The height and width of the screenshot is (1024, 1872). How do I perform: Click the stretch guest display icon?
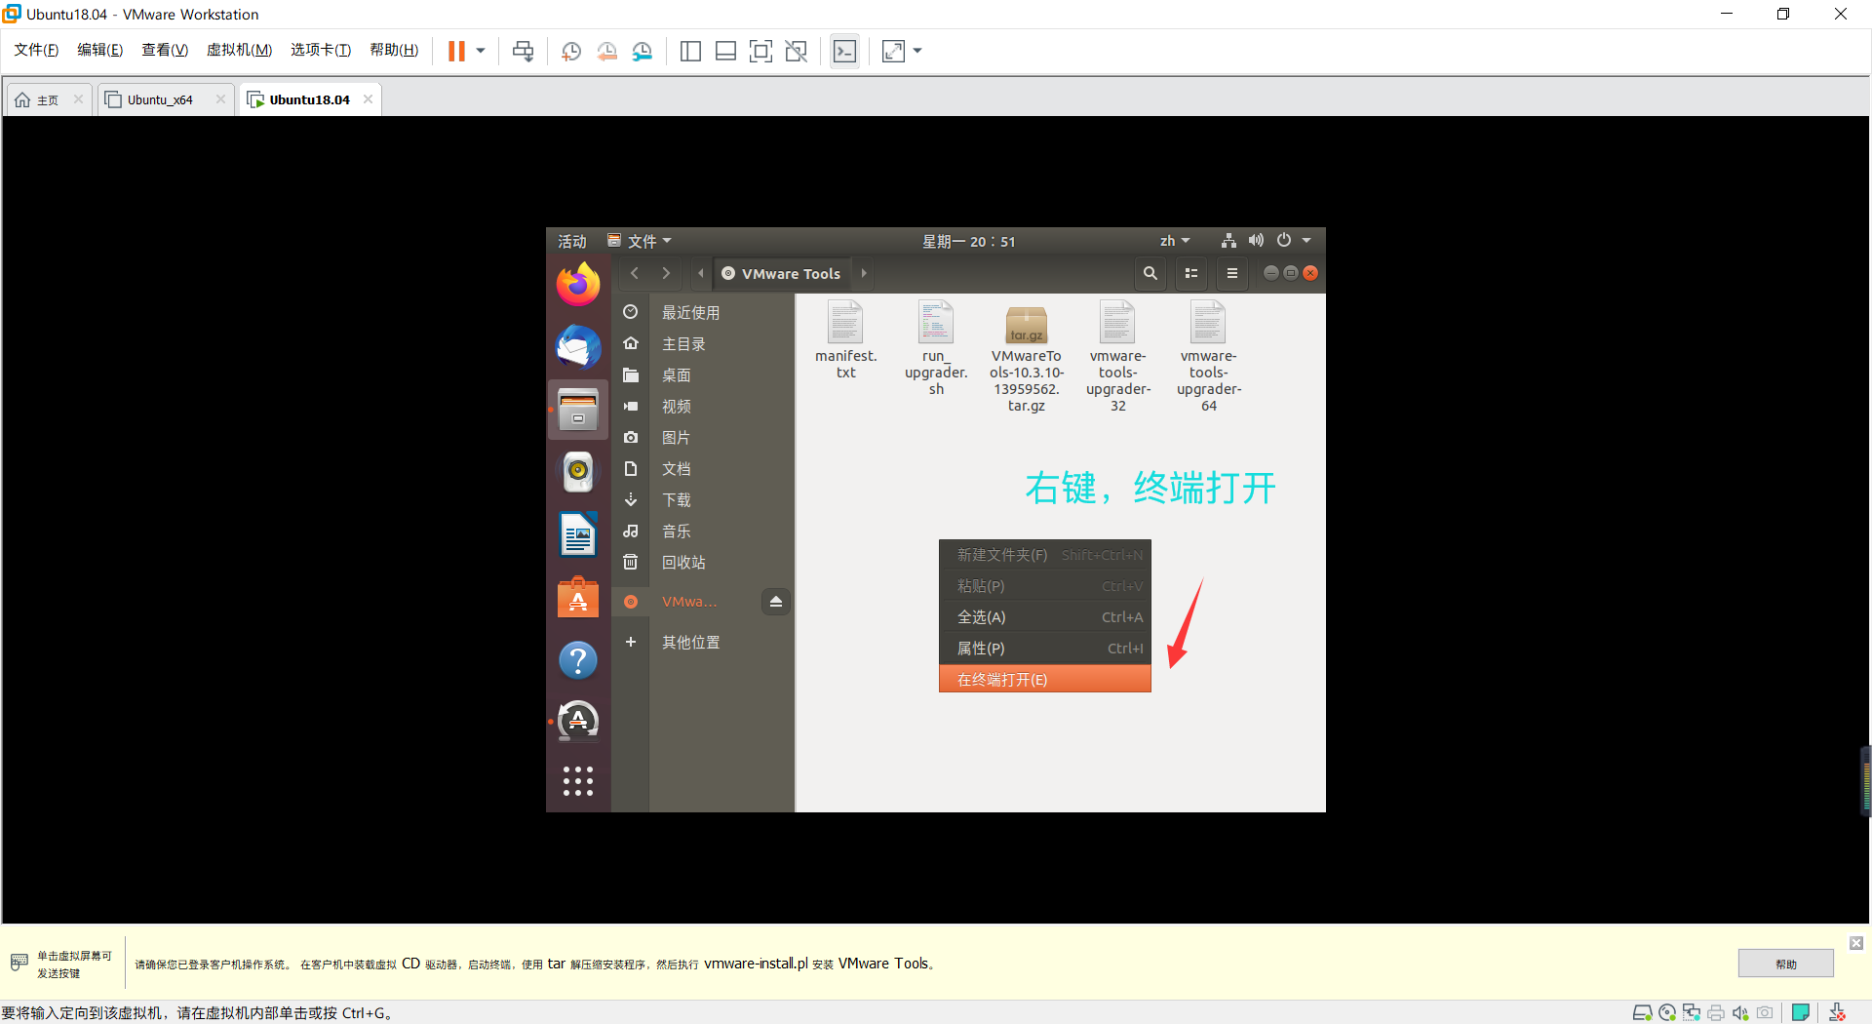(x=893, y=51)
